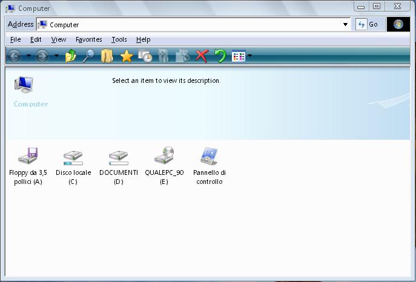Minimize the Computer window
416x282 pixels.
coord(361,7)
